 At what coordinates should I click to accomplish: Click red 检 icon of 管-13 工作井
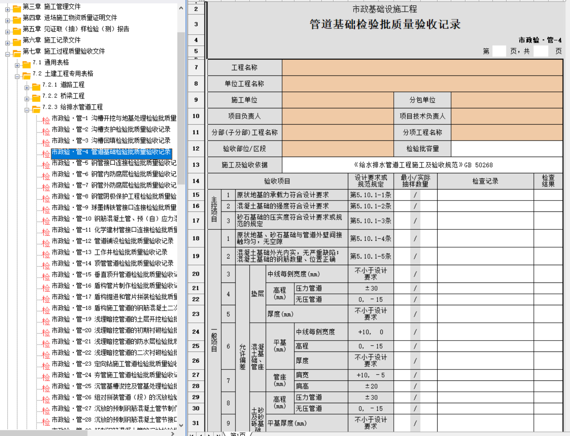coord(46,254)
